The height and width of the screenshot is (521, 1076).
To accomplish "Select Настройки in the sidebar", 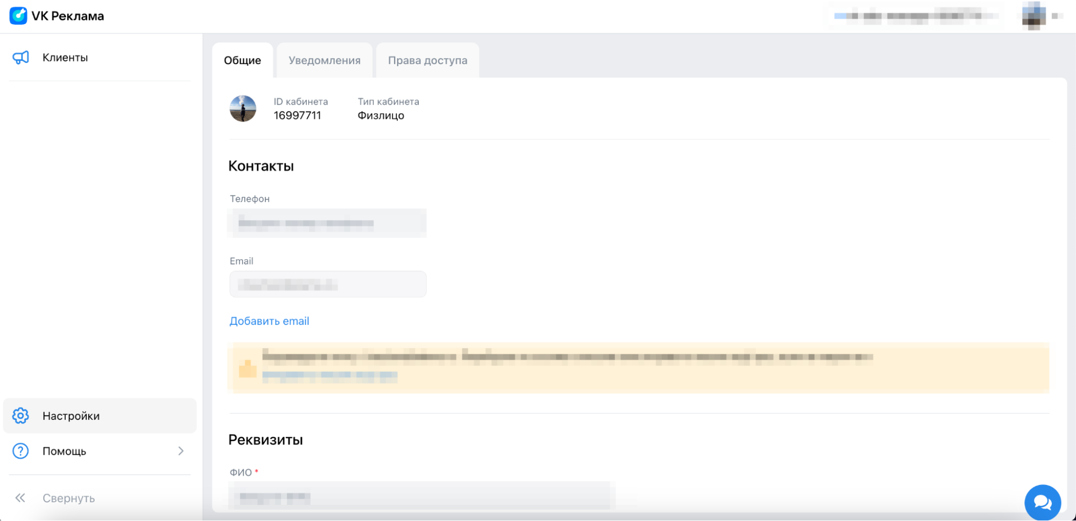I will pyautogui.click(x=100, y=416).
